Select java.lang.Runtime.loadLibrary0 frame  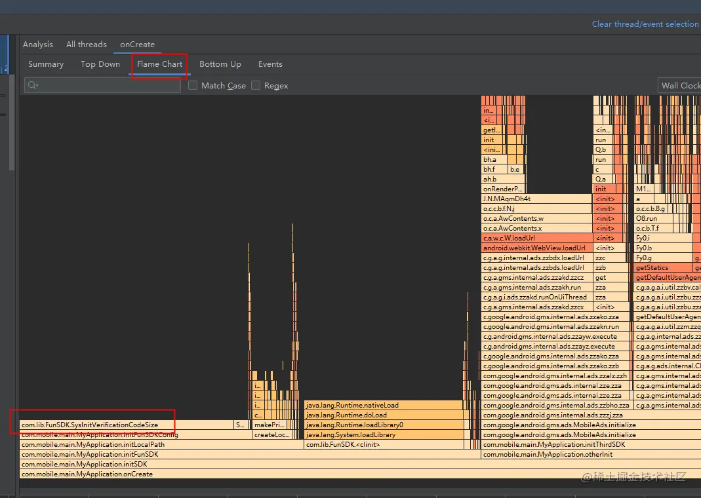pyautogui.click(x=384, y=425)
